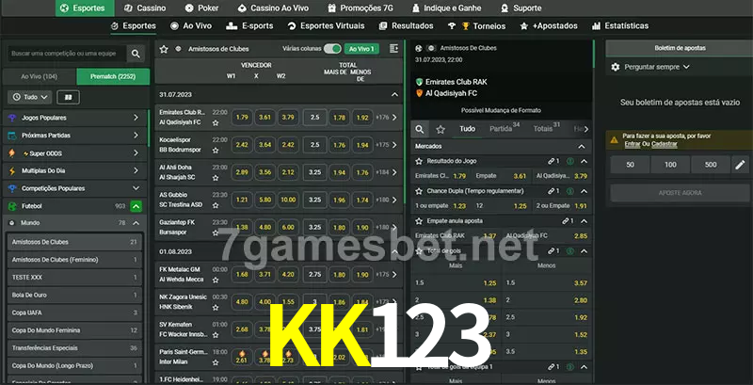The image size is (753, 385).
Task: Select W2 odds 2.12 for Al Sharjah SC
Action: pos(288,172)
